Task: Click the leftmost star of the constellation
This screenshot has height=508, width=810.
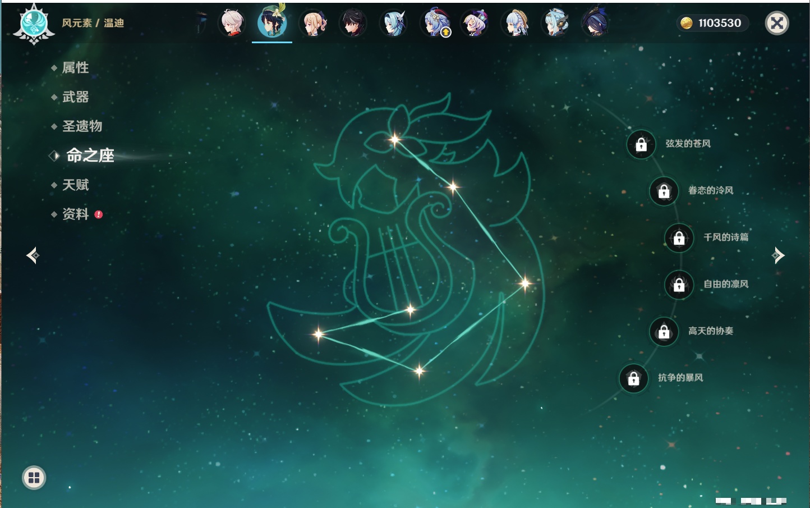Action: coord(318,334)
